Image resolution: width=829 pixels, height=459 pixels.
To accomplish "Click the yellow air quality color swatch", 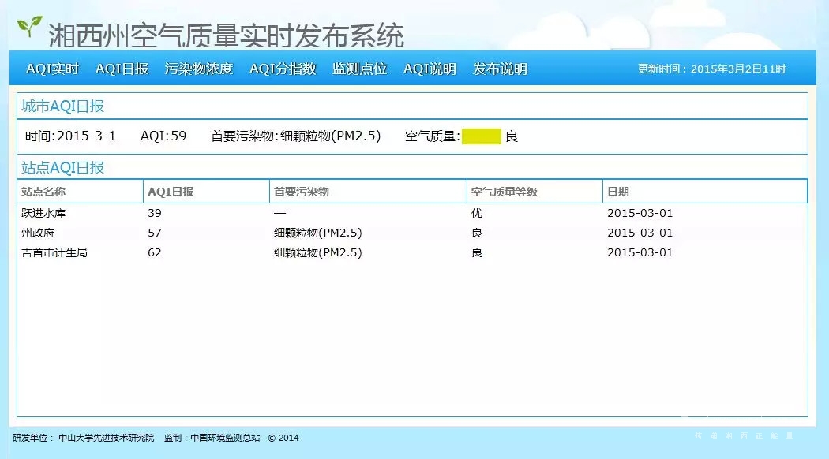I will click(481, 136).
